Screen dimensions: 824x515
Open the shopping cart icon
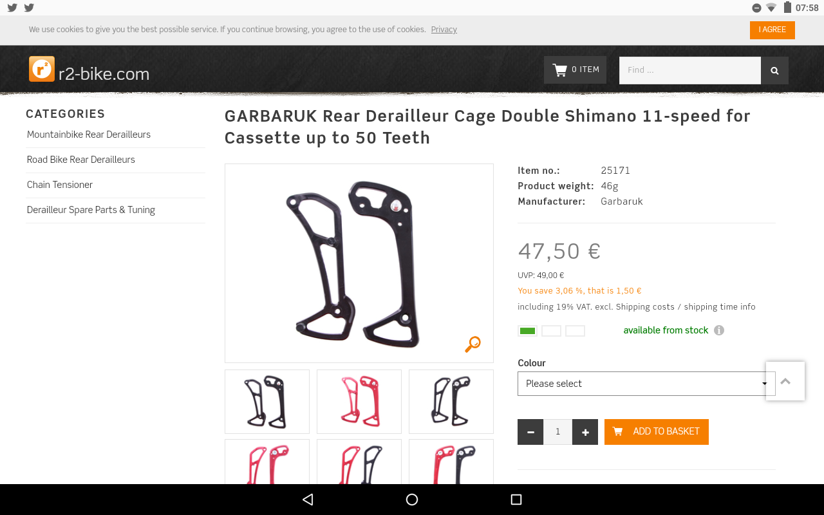[559, 70]
